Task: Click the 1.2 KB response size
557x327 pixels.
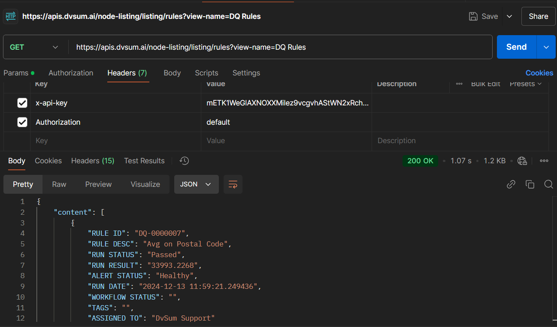Action: coord(494,161)
